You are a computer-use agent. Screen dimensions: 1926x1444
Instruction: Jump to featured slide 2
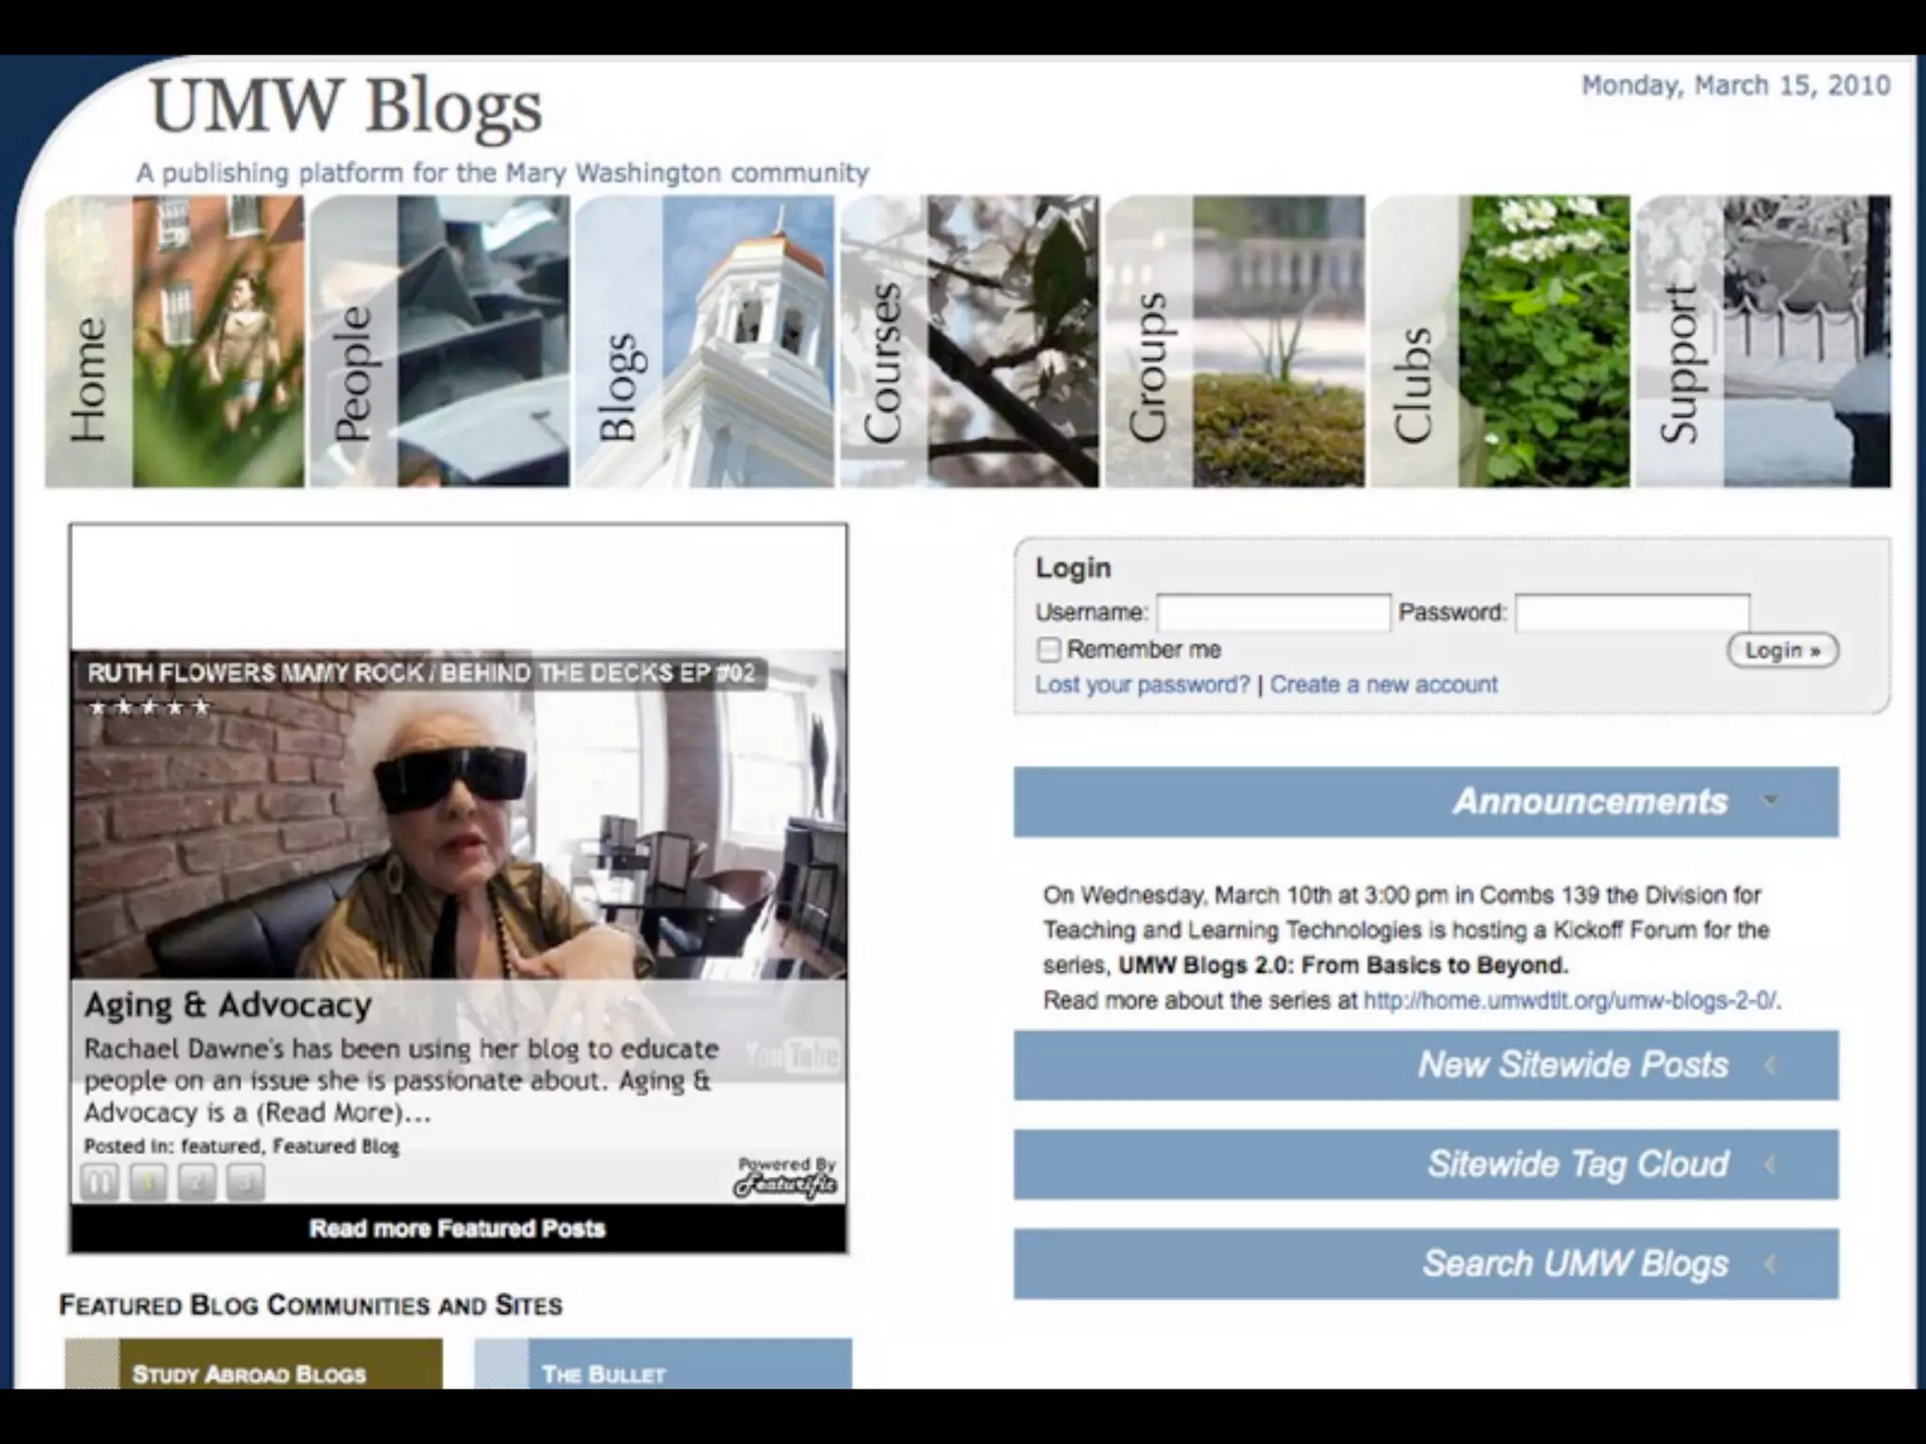pos(197,1182)
